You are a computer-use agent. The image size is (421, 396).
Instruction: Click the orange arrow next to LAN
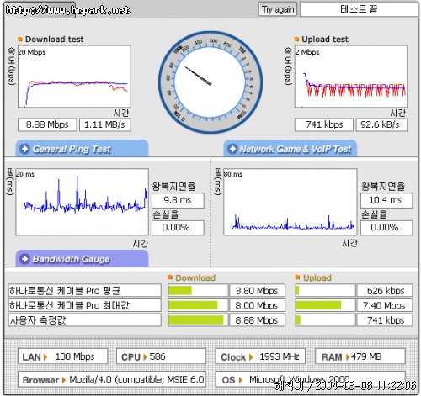(45, 357)
